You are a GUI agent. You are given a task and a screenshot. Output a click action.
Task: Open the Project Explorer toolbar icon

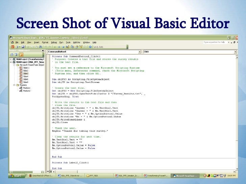pos(72,47)
